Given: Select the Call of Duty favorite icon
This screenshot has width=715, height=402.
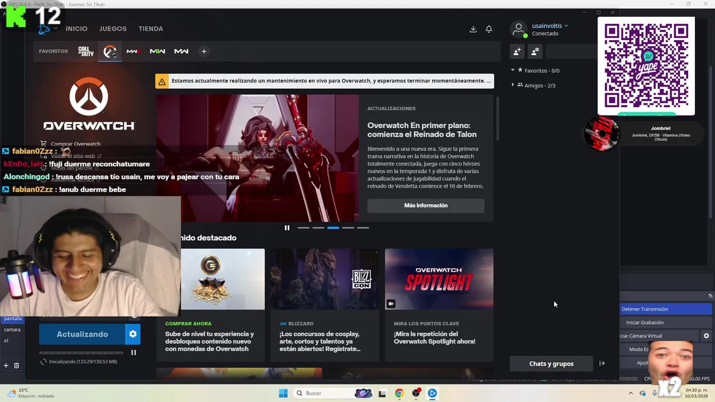Looking at the screenshot, I should (x=86, y=51).
